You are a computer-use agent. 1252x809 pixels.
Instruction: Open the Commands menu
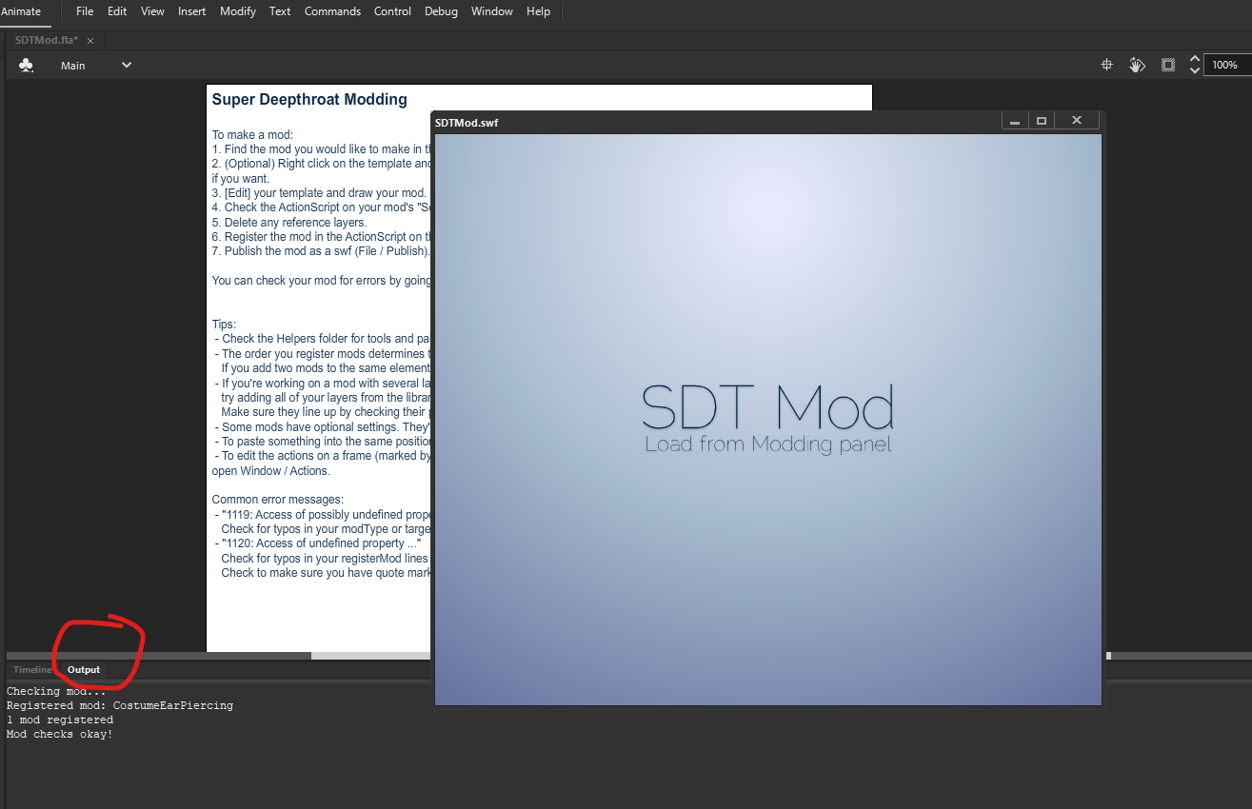(332, 11)
